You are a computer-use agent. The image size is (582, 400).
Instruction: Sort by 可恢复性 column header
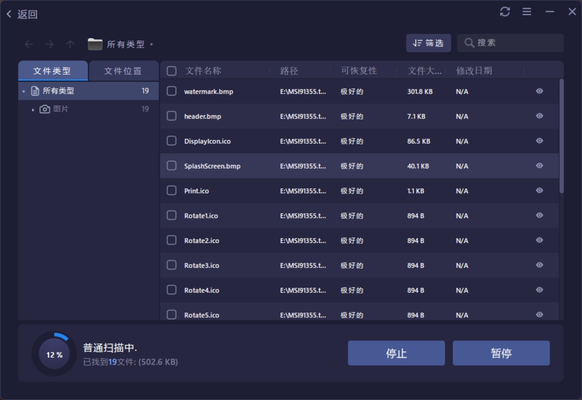(x=358, y=71)
